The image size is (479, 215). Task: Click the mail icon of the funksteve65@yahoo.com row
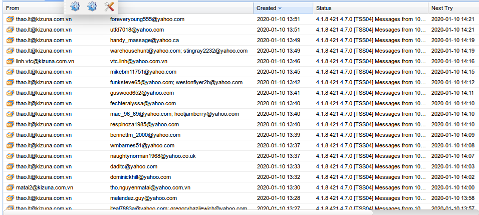tap(10, 83)
